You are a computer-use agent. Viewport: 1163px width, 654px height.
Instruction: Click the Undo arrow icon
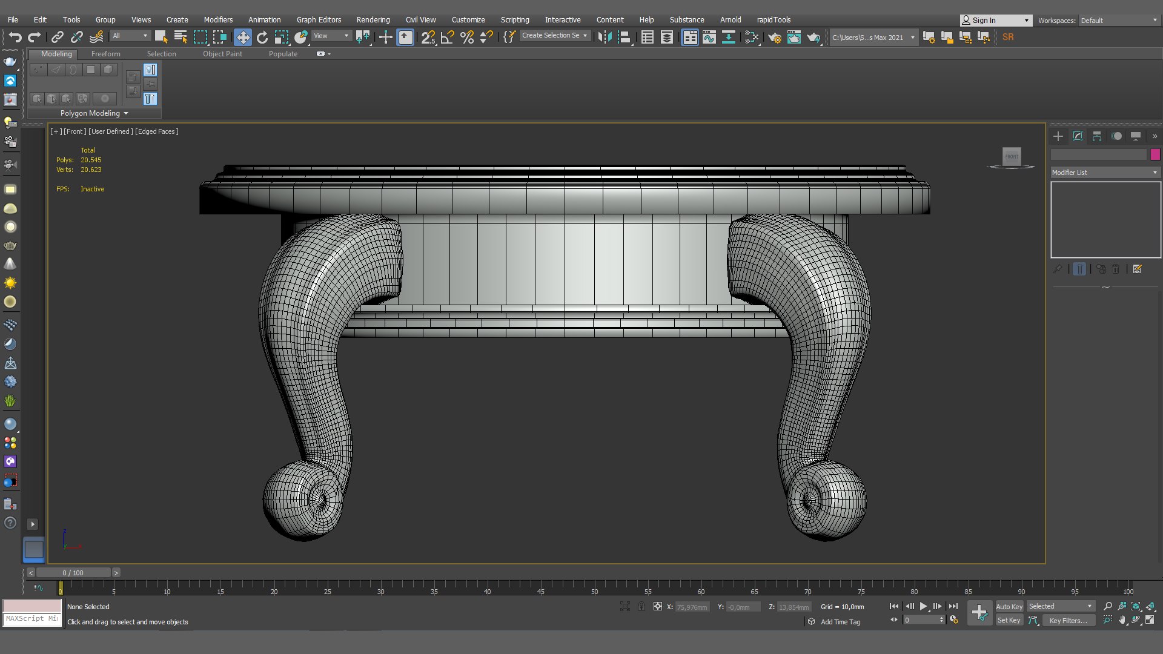pyautogui.click(x=15, y=37)
